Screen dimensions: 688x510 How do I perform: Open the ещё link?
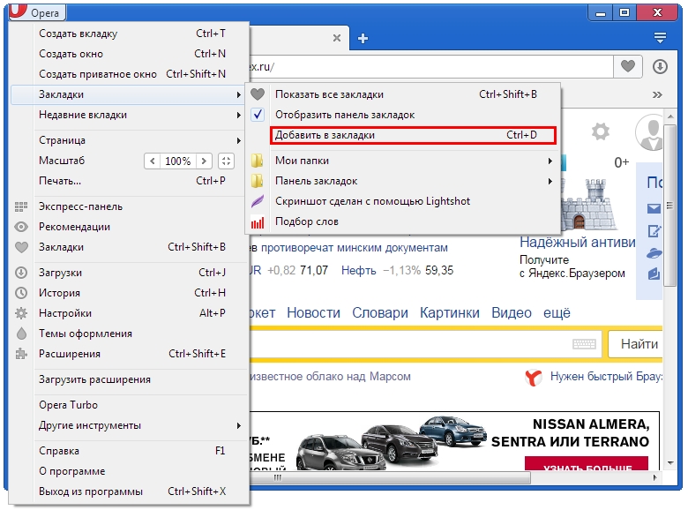pos(557,313)
